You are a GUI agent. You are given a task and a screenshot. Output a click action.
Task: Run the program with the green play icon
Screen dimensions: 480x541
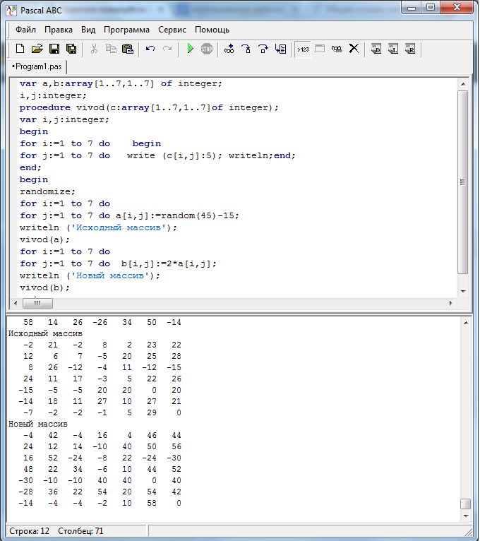click(x=190, y=49)
